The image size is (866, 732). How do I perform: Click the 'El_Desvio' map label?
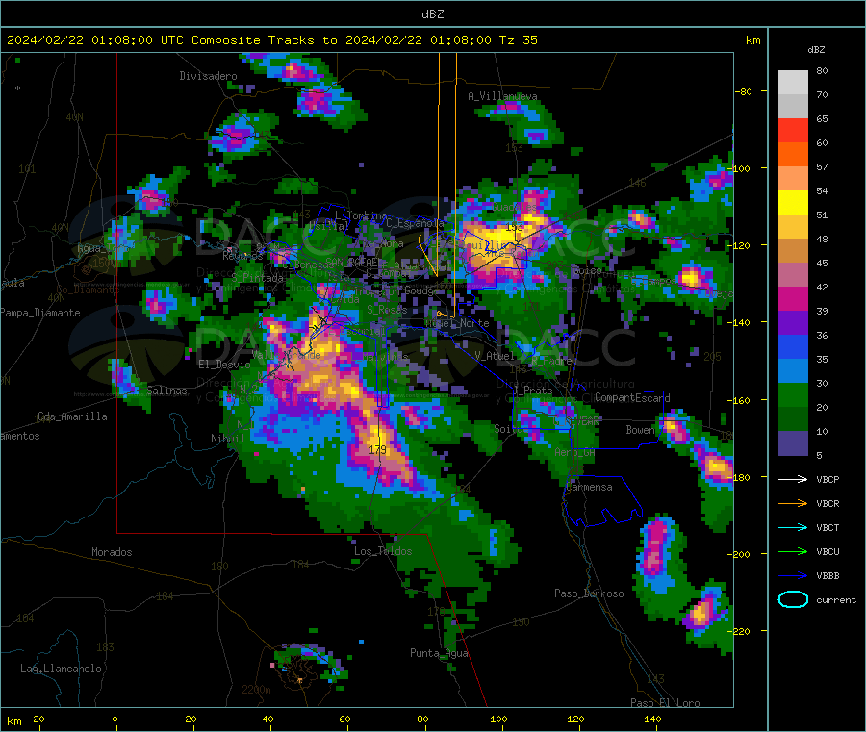[224, 365]
